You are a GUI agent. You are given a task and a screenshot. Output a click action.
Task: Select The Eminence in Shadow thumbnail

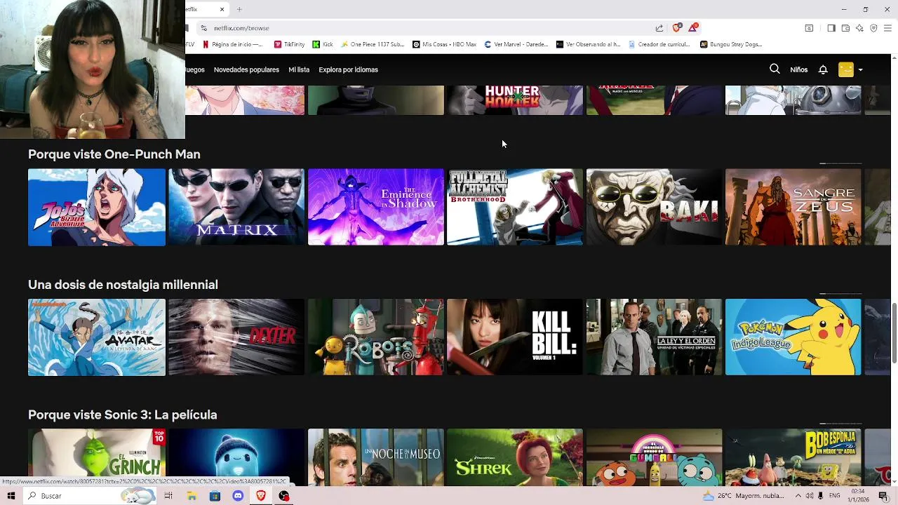(x=376, y=207)
